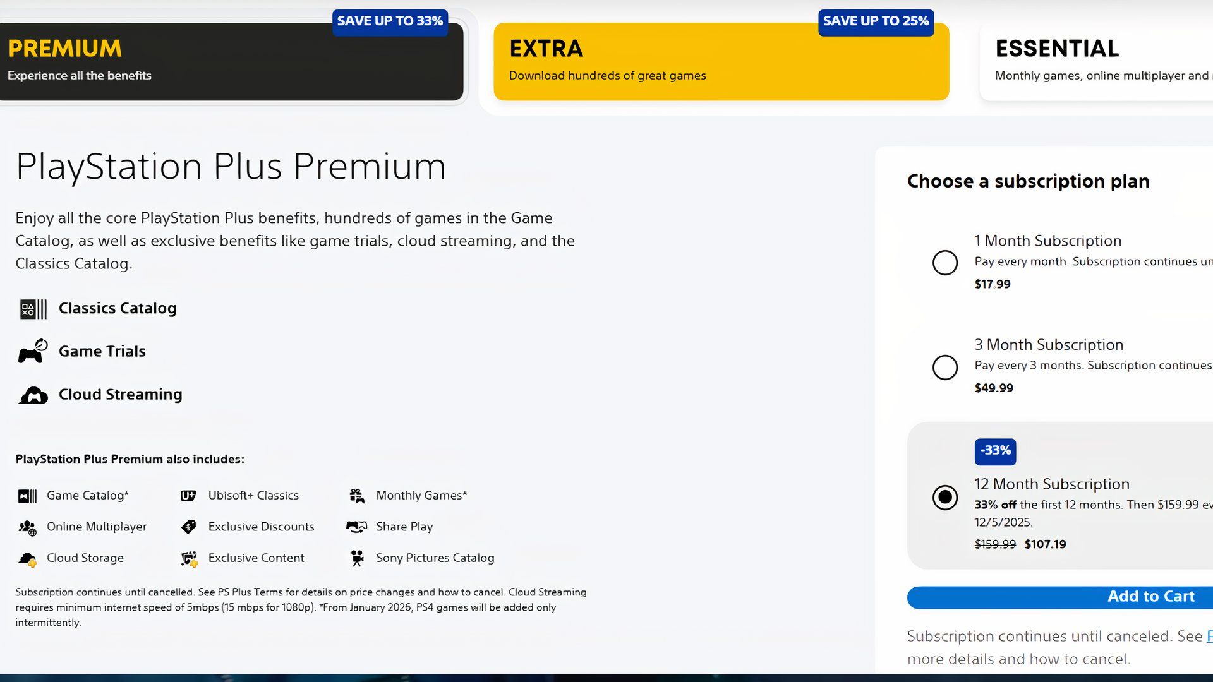This screenshot has width=1213, height=682.
Task: Click the Game Trials controller icon
Action: coord(33,351)
